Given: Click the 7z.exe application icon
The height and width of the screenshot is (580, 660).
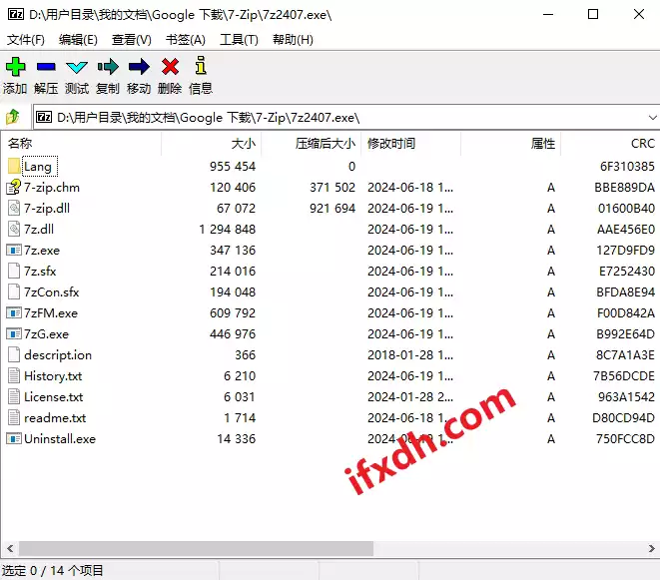Looking at the screenshot, I should tap(14, 250).
